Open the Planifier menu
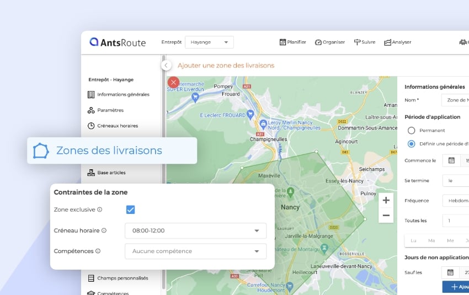469x295 pixels. 293,42
